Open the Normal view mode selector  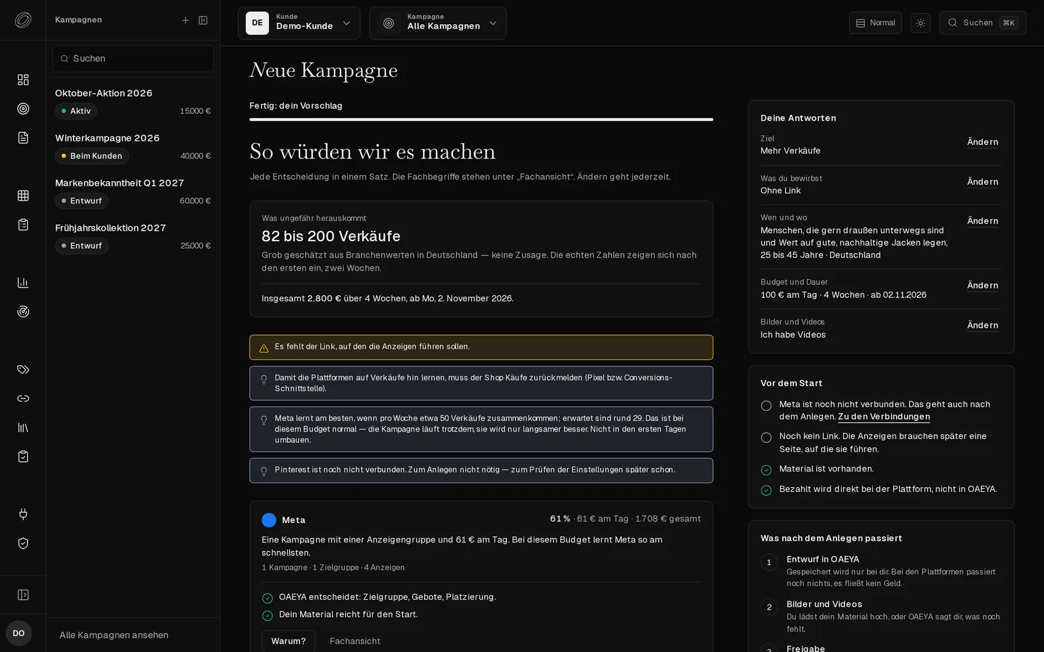coord(875,23)
